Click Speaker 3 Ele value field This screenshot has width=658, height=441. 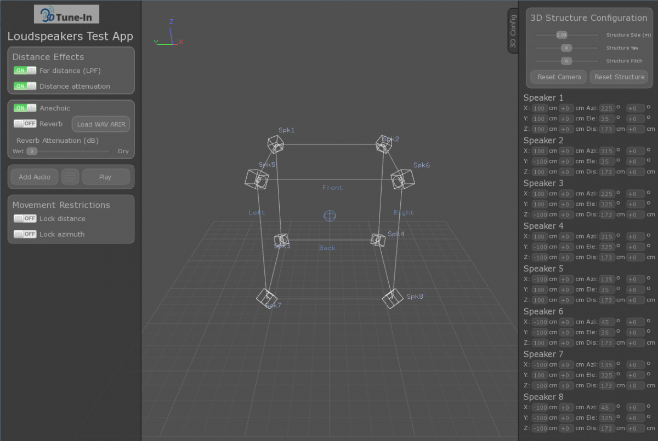click(x=607, y=204)
